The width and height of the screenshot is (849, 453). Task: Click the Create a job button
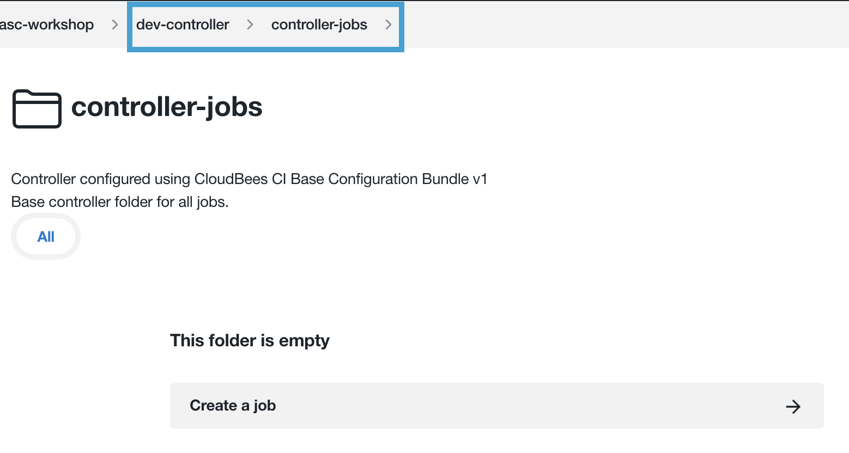(x=233, y=406)
